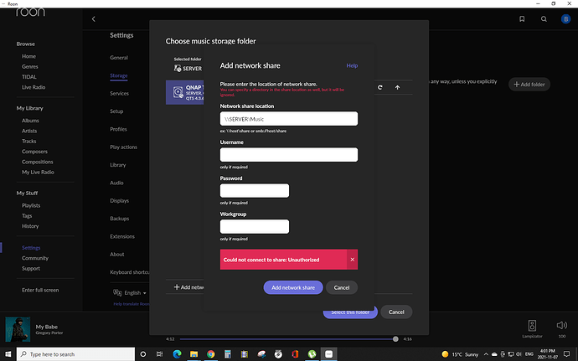
Task: Focus the Username input field
Action: coord(289,154)
